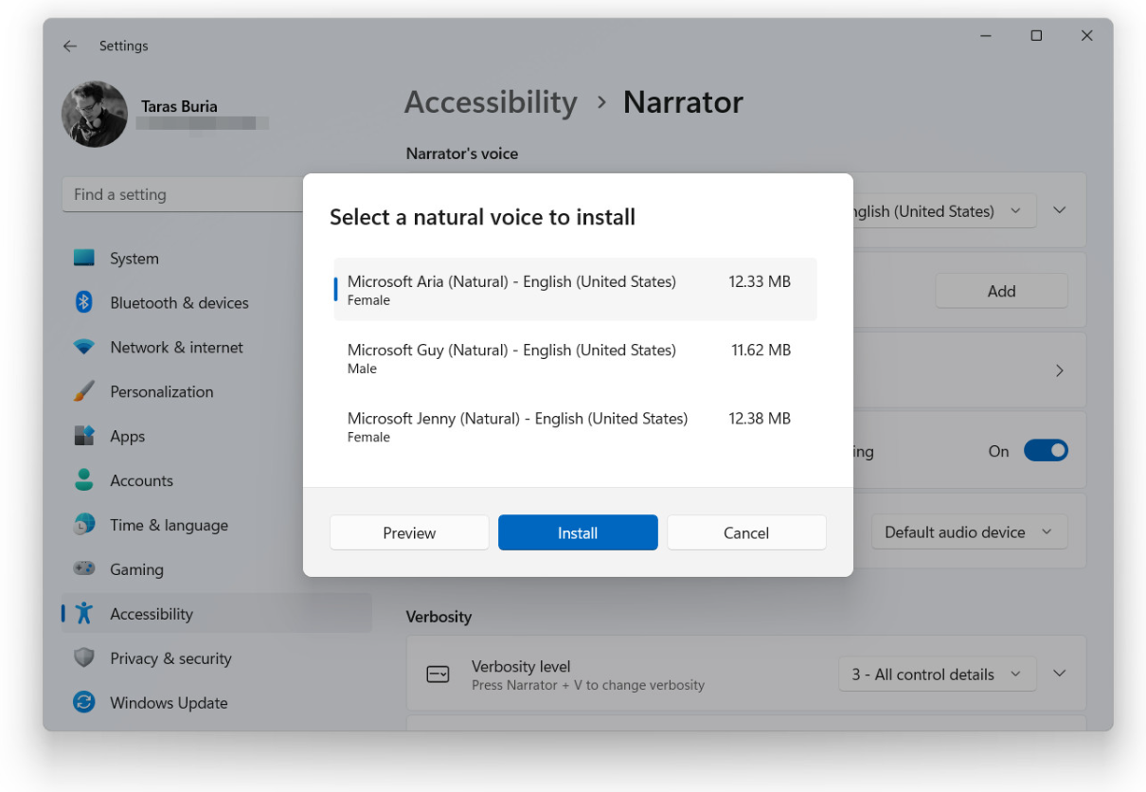
Task: Click the Bluetooth & devices icon
Action: [84, 303]
